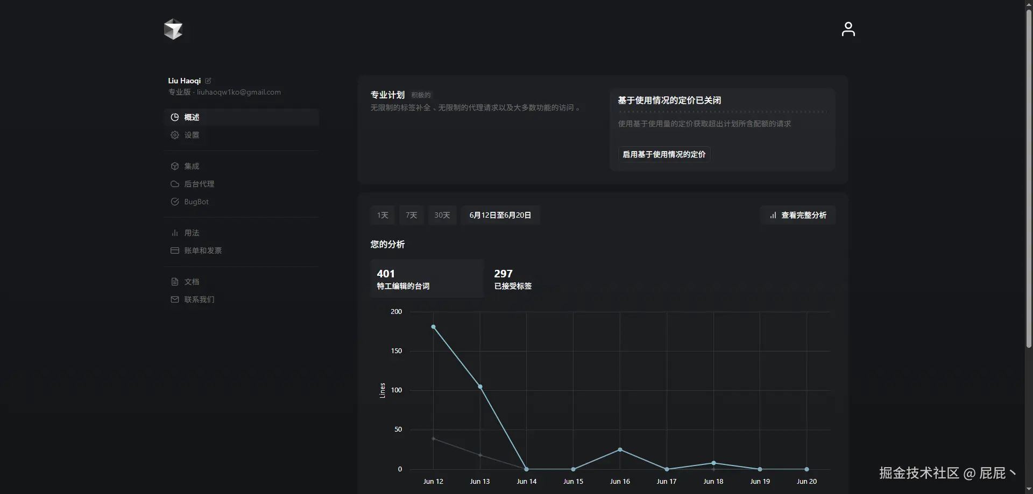The height and width of the screenshot is (494, 1033).
Task: Select the 集成 integrations item
Action: click(192, 166)
